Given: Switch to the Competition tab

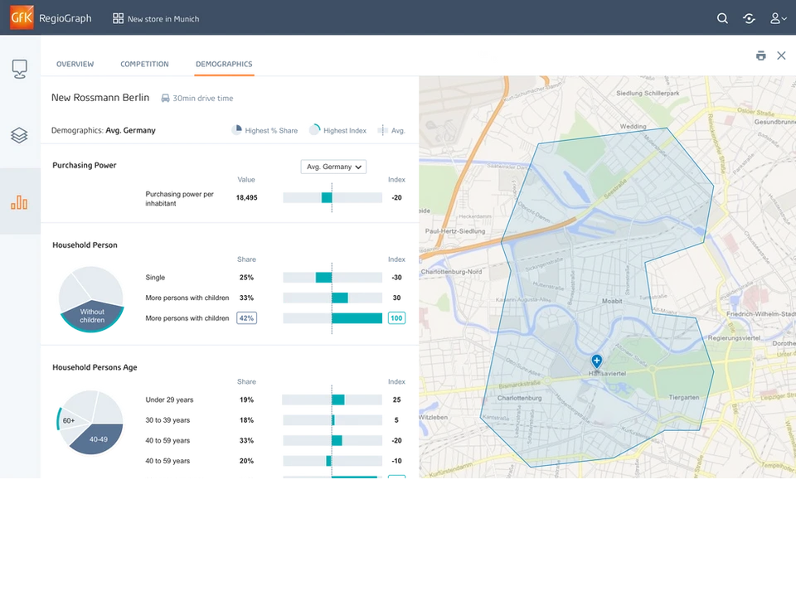Looking at the screenshot, I should [144, 64].
